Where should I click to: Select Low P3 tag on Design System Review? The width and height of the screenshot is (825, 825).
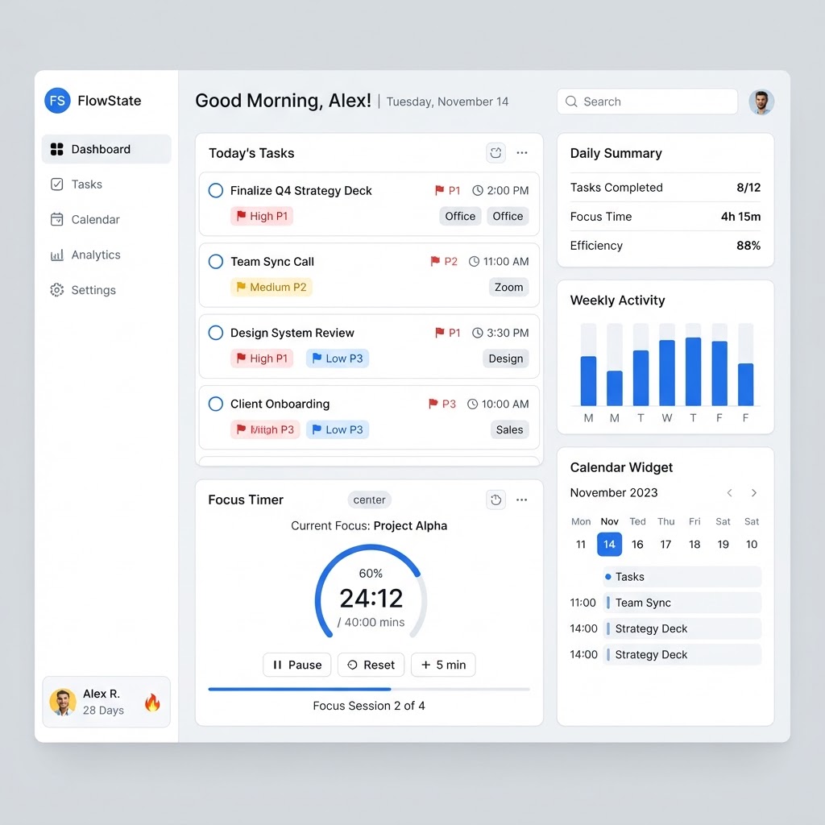(x=338, y=359)
